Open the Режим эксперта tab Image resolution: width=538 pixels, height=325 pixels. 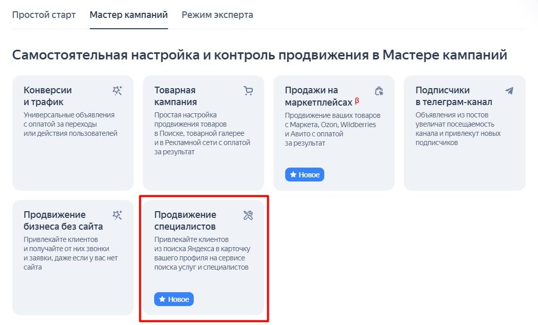[x=217, y=14]
